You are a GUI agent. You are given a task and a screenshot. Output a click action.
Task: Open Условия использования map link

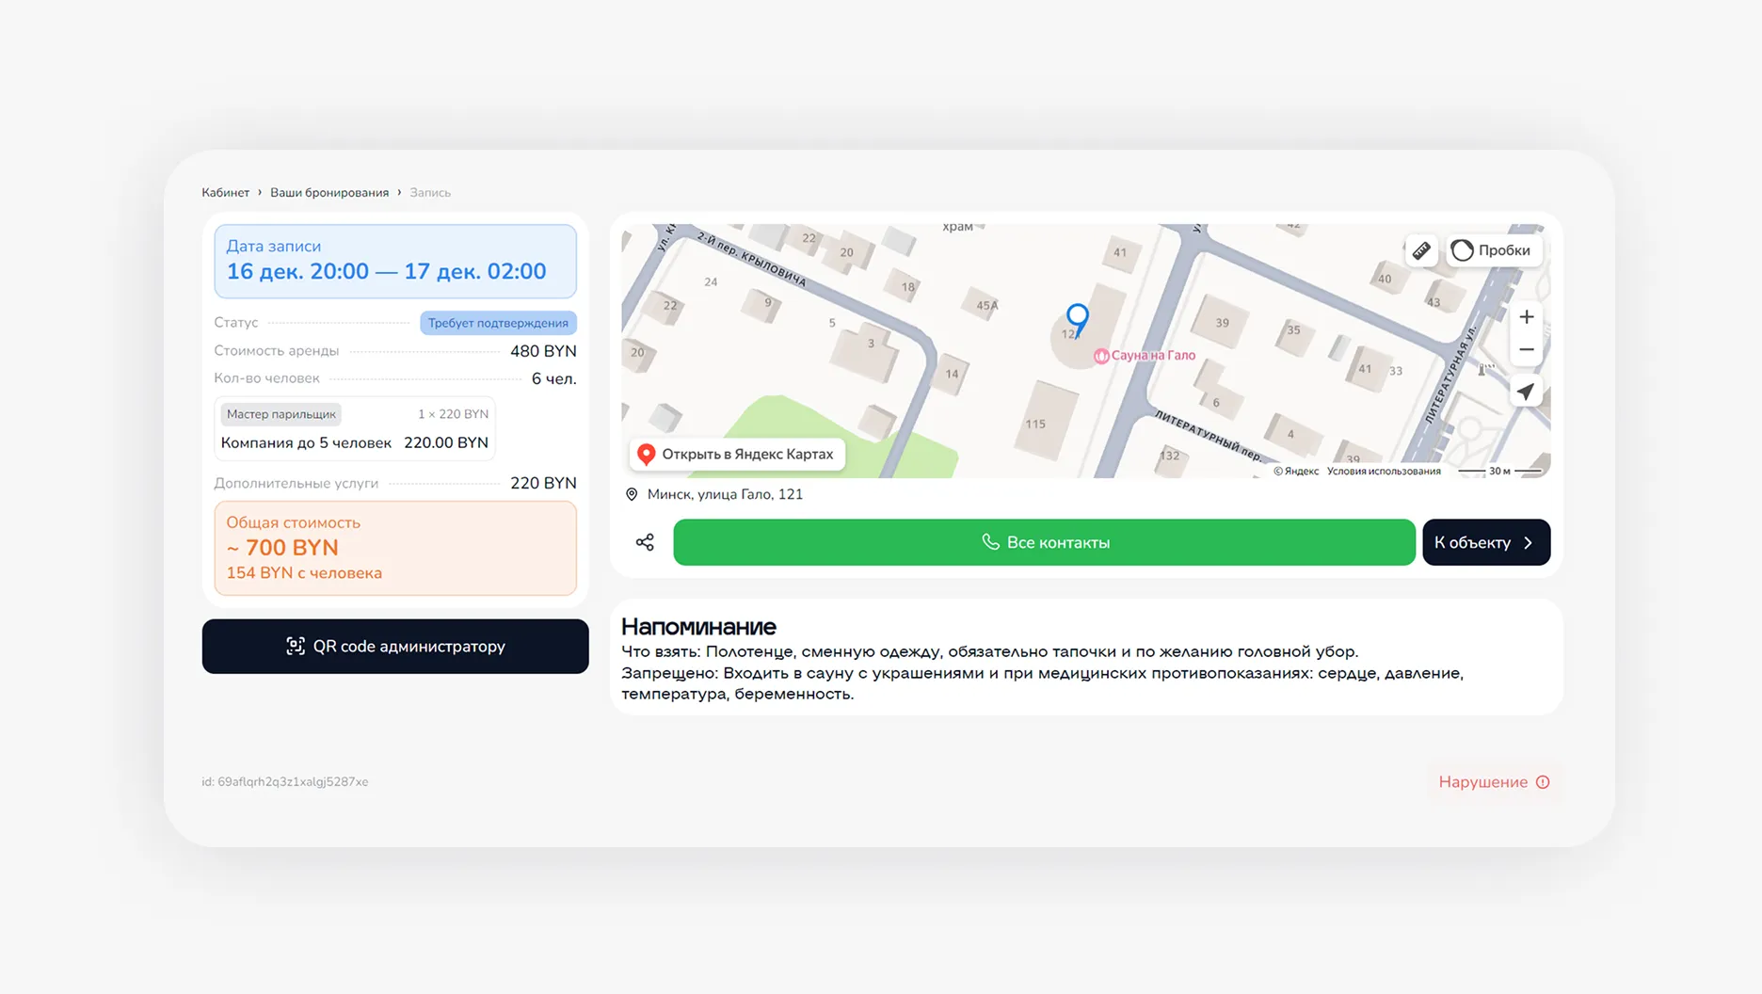coord(1384,472)
